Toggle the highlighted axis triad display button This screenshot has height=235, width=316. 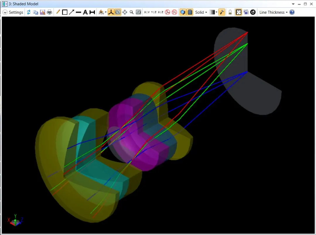(x=111, y=12)
